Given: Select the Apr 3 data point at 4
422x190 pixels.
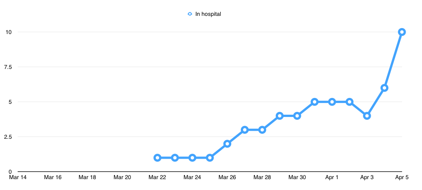Looking at the screenshot, I should 367,116.
